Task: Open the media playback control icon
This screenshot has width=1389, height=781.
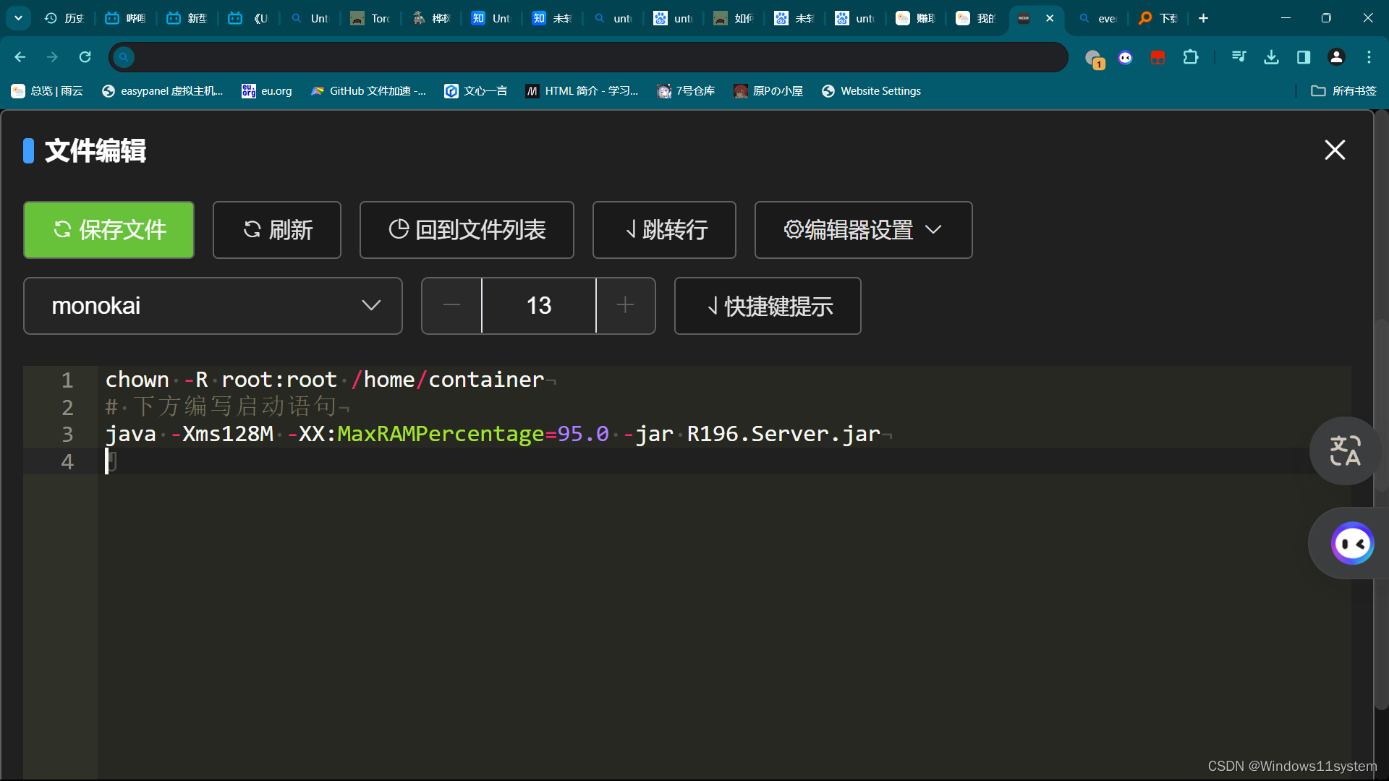Action: (1239, 56)
